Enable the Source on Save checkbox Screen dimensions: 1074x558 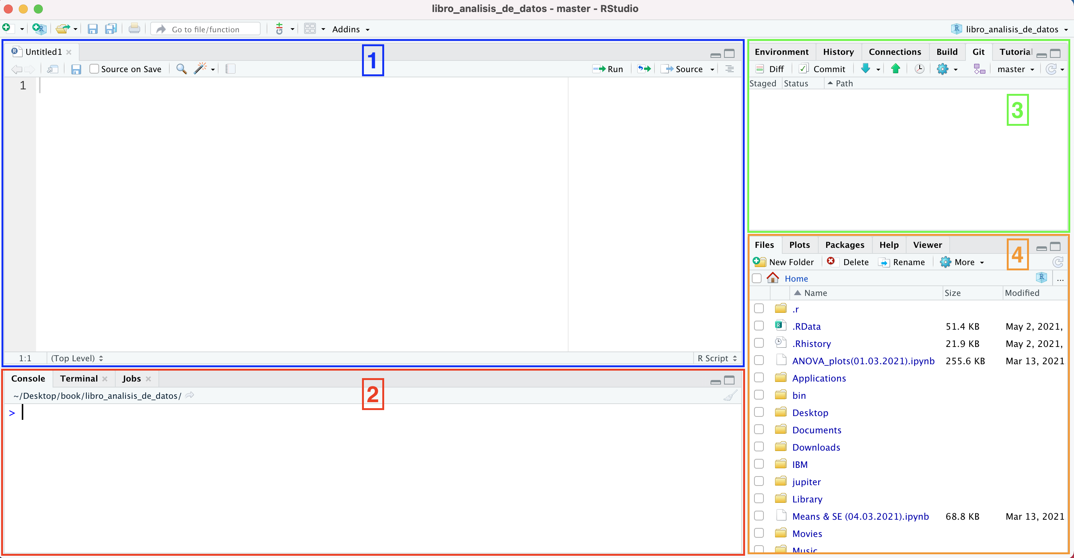94,69
